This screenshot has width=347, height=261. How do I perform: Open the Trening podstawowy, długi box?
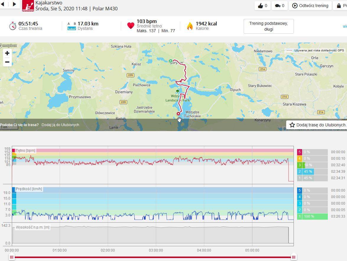coord(268,26)
